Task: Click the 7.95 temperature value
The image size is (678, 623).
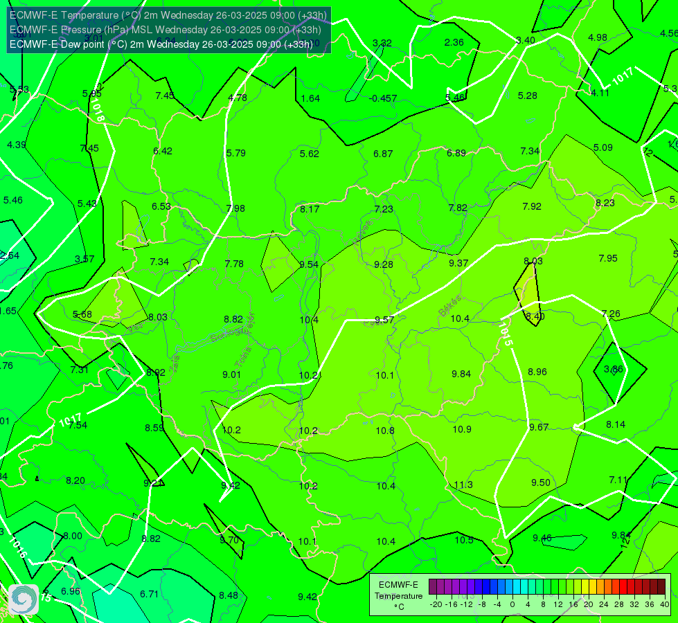Action: pyautogui.click(x=608, y=258)
